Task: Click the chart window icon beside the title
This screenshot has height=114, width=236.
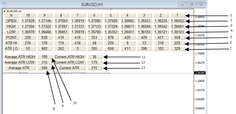Action: pyautogui.click(x=4, y=4)
